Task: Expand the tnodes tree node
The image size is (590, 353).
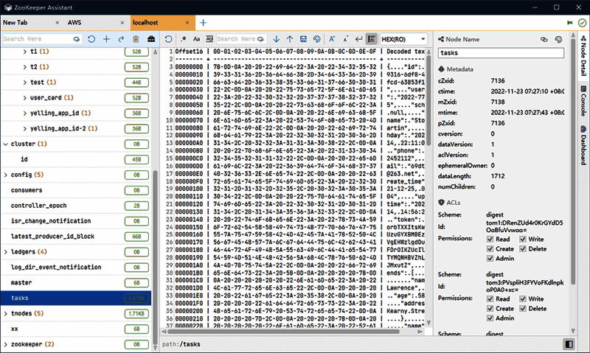Action: 6,313
